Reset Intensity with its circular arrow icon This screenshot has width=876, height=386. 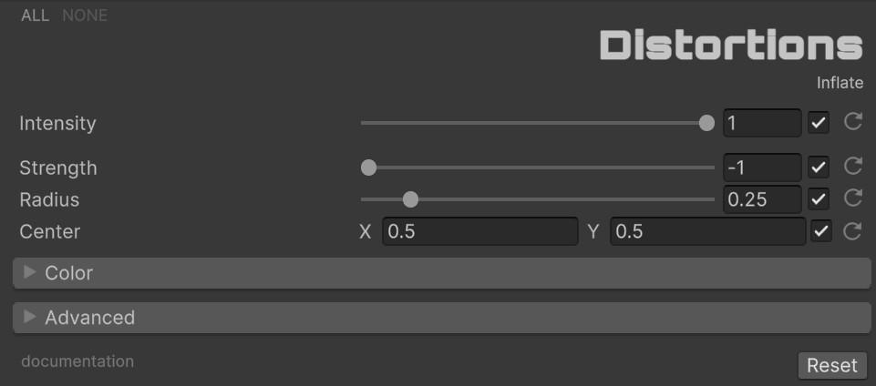pos(852,122)
